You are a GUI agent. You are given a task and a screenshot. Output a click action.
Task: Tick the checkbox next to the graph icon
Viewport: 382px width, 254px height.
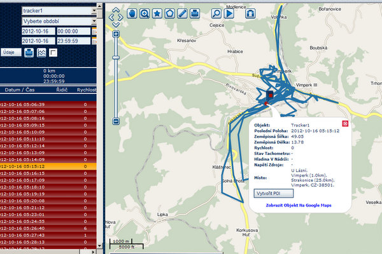(x=53, y=52)
